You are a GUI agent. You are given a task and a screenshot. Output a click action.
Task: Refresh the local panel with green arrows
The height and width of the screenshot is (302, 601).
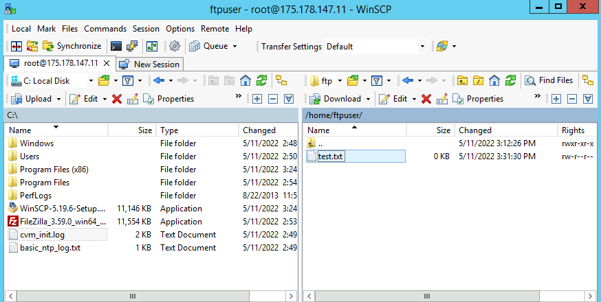coord(261,80)
